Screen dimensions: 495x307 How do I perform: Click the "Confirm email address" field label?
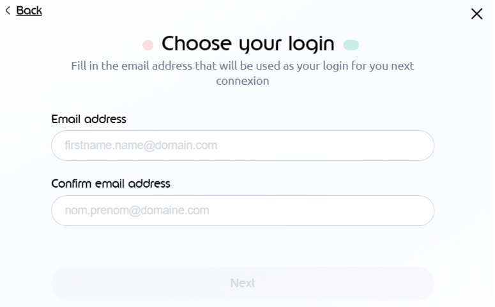pyautogui.click(x=110, y=184)
